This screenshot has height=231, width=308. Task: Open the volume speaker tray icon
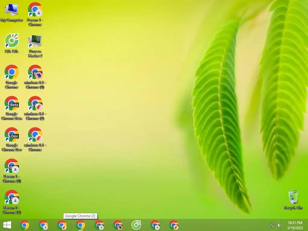[279, 225]
